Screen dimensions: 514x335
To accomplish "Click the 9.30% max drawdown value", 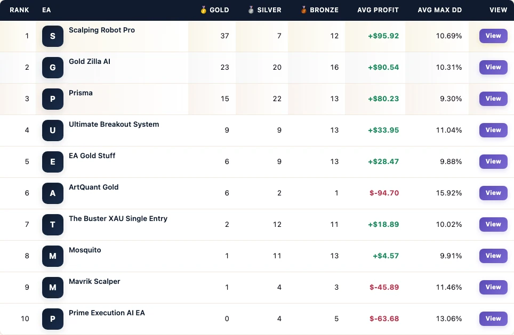I will coord(451,99).
